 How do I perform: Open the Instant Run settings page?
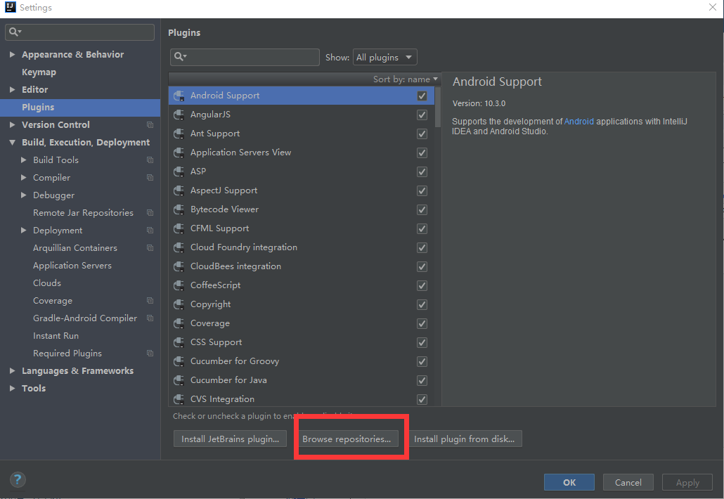coord(56,335)
